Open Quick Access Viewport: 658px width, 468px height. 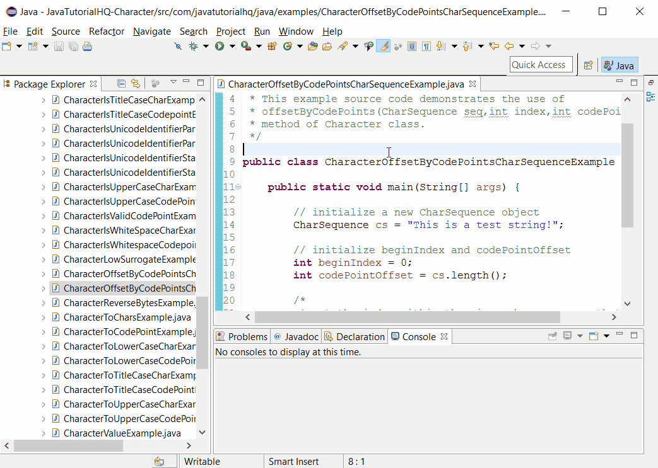541,64
